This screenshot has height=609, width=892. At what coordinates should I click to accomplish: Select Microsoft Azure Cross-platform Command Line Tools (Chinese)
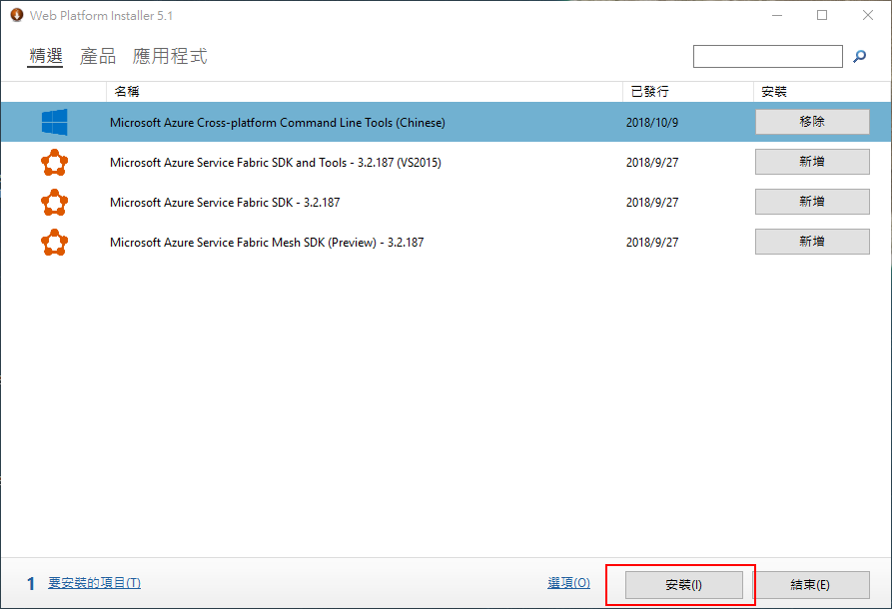pos(446,122)
